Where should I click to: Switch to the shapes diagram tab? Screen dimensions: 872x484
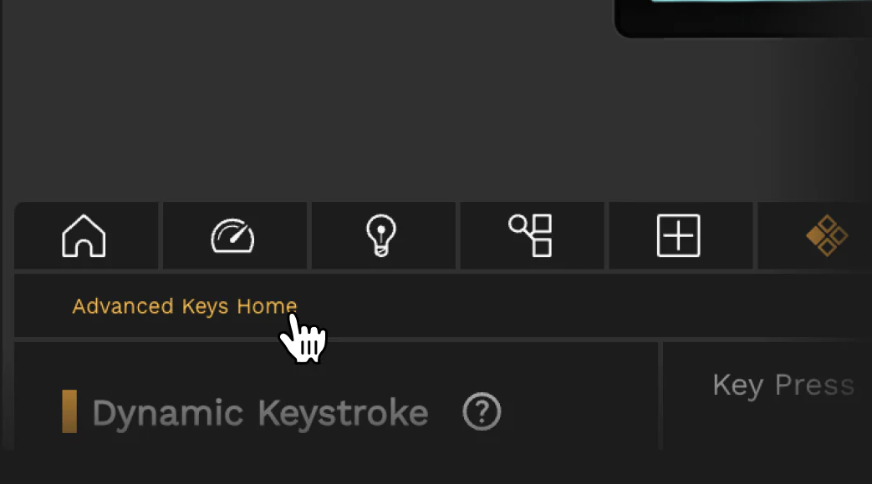(x=533, y=236)
